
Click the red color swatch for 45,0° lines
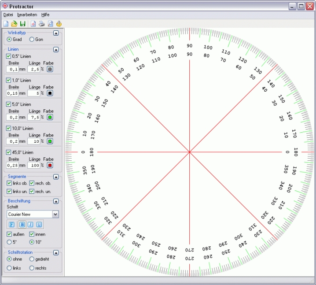coord(50,165)
